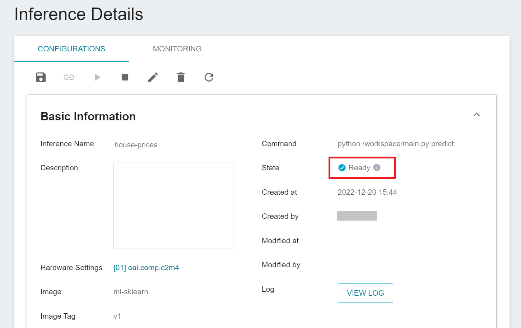The width and height of the screenshot is (521, 328).
Task: Click the save (floppy disk) icon
Action: (x=41, y=77)
